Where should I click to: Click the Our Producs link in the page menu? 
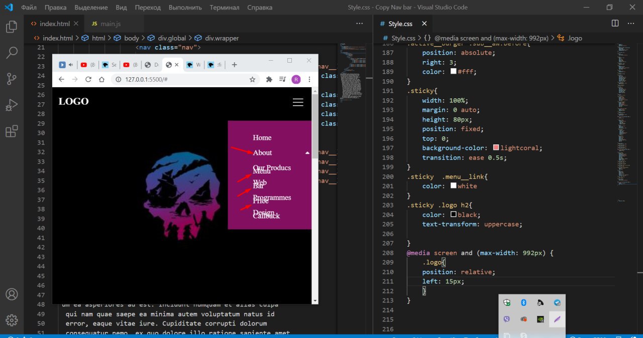[272, 167]
